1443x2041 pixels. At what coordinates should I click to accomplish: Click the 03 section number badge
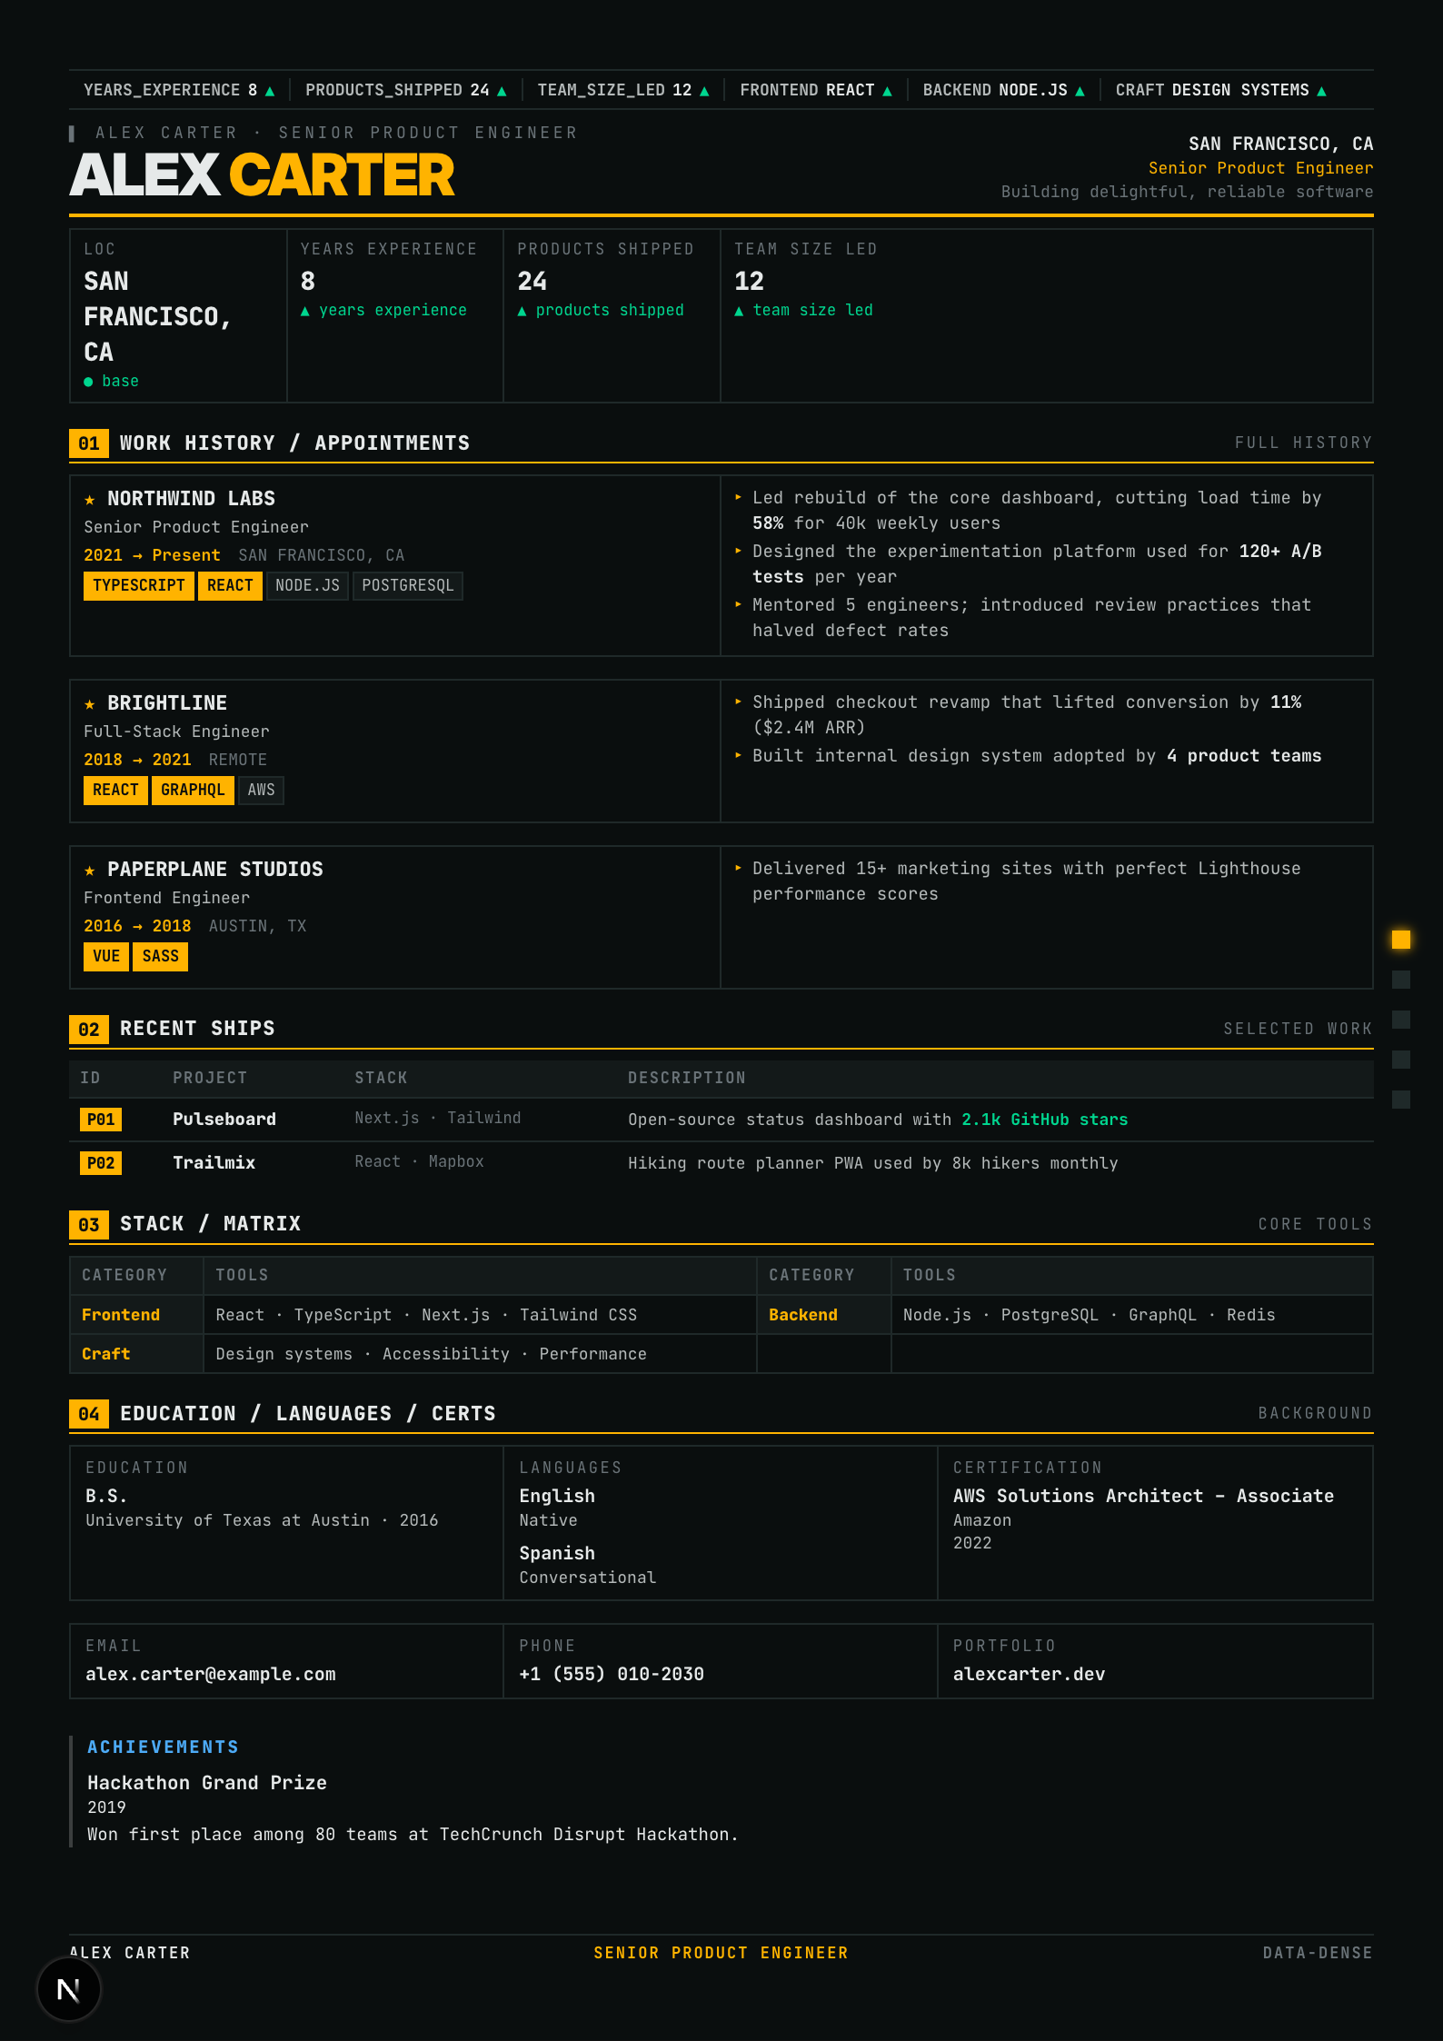(x=89, y=1225)
